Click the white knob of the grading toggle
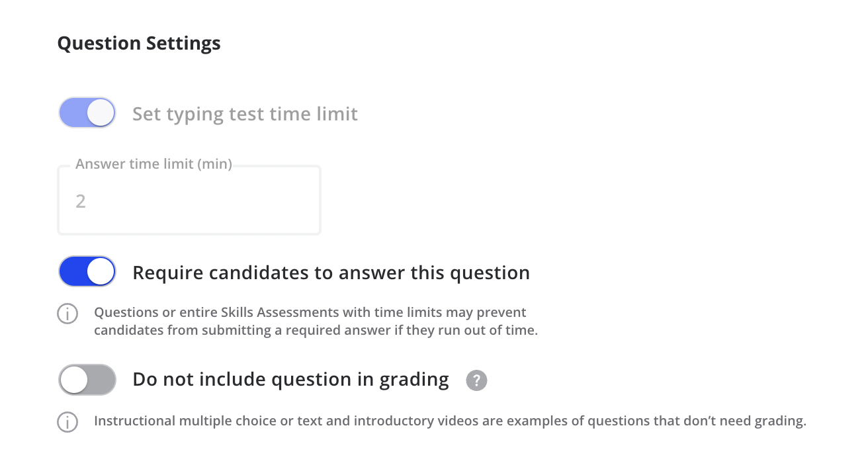Image resolution: width=868 pixels, height=475 pixels. [x=73, y=380]
